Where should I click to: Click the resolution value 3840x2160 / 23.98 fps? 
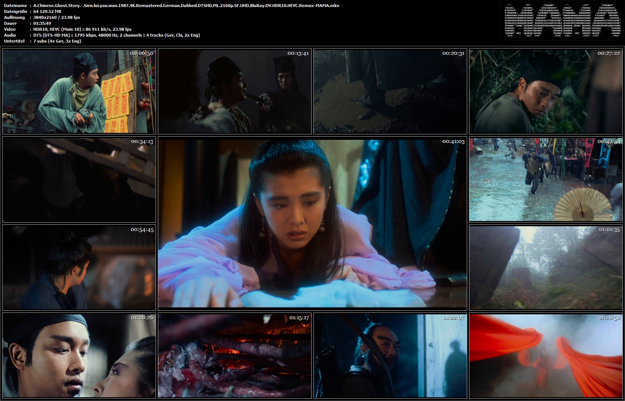coord(57,17)
